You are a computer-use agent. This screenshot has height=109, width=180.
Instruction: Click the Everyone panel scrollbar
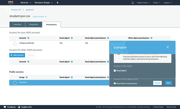coord(175,68)
